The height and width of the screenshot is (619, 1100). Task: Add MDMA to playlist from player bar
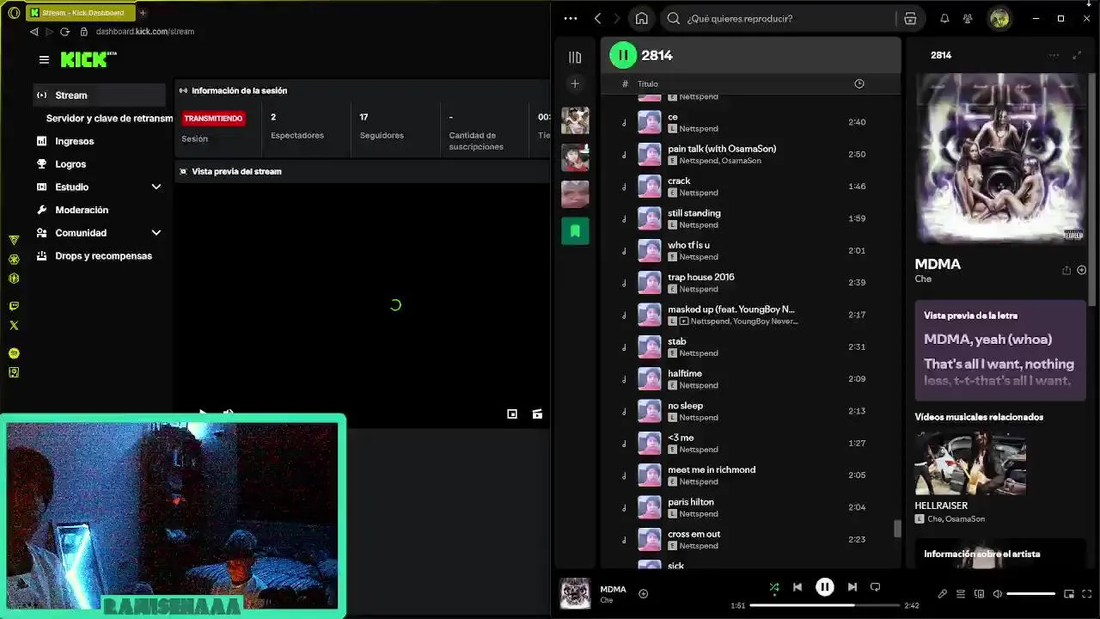coord(643,593)
